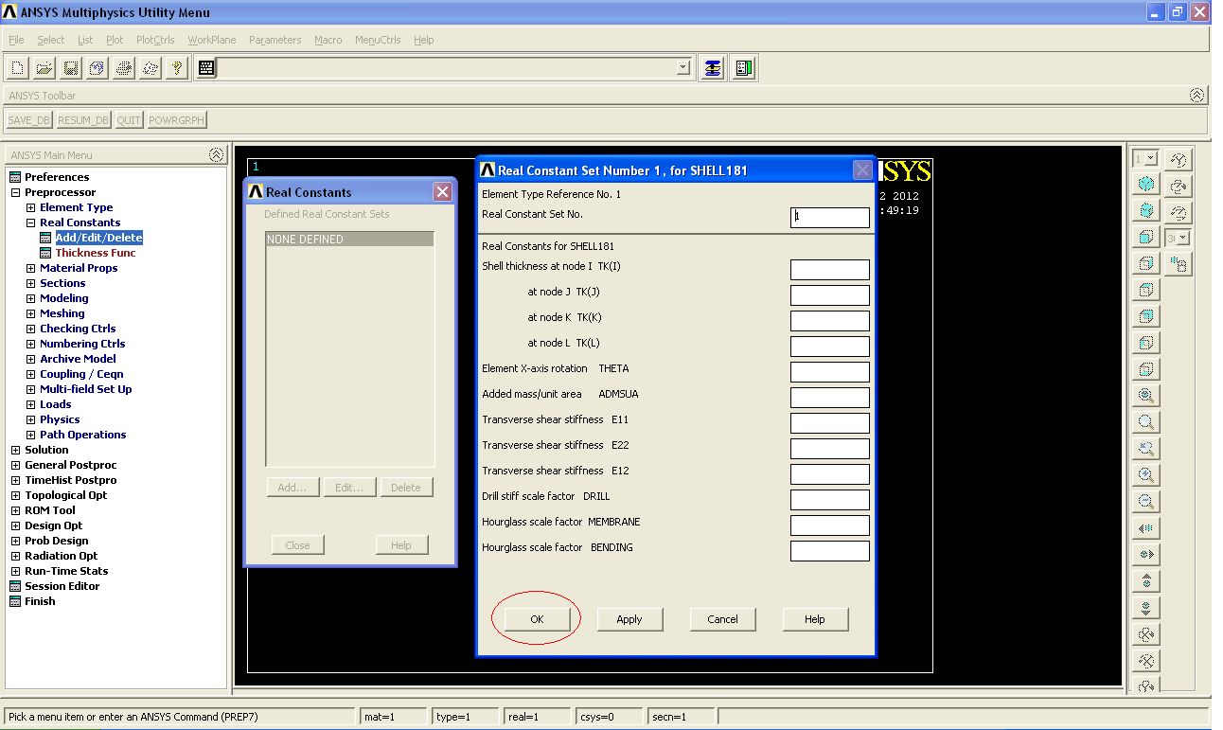The image size is (1223, 730).
Task: Expand the Modeling tree node
Action: 30,298
